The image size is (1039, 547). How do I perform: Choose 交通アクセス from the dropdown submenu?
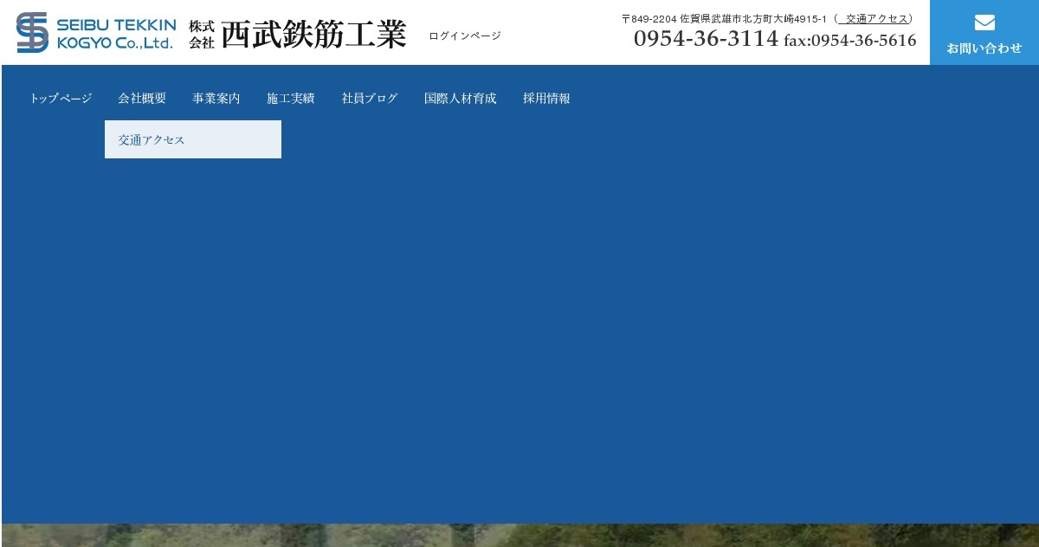click(193, 139)
